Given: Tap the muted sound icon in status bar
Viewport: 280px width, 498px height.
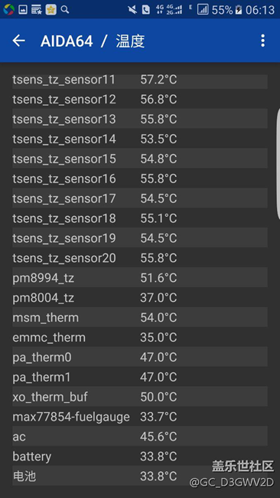Looking at the screenshot, I should (132, 10).
